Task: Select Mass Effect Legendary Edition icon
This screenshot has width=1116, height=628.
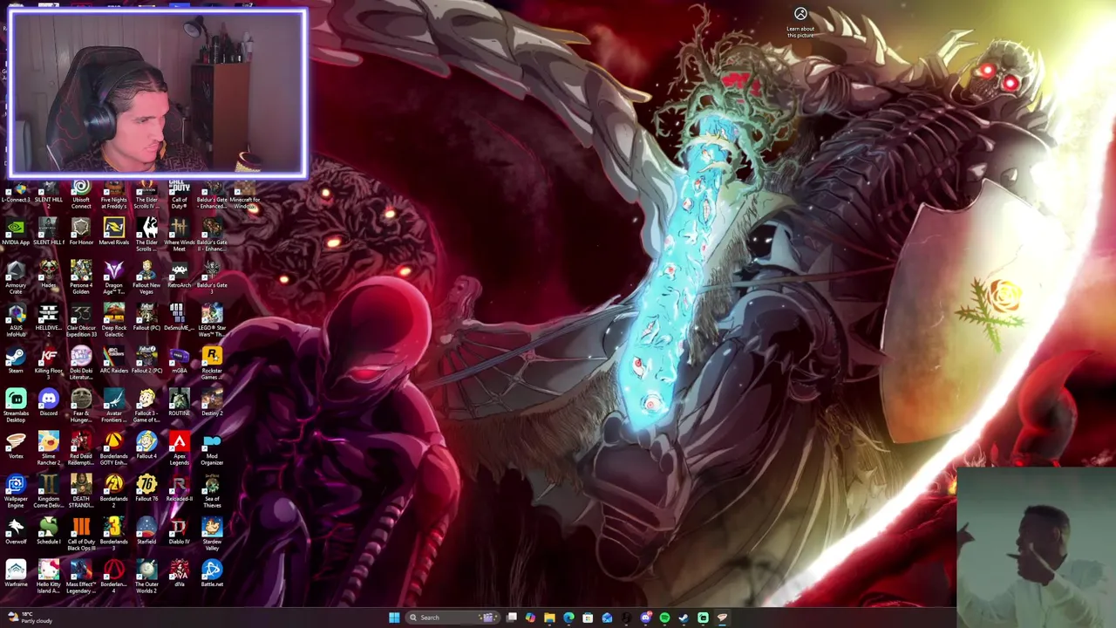Action: 81,578
